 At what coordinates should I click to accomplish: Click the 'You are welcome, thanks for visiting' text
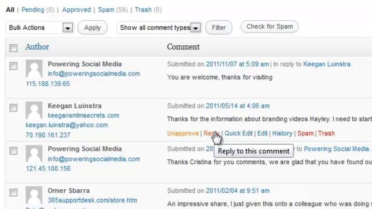(x=220, y=77)
